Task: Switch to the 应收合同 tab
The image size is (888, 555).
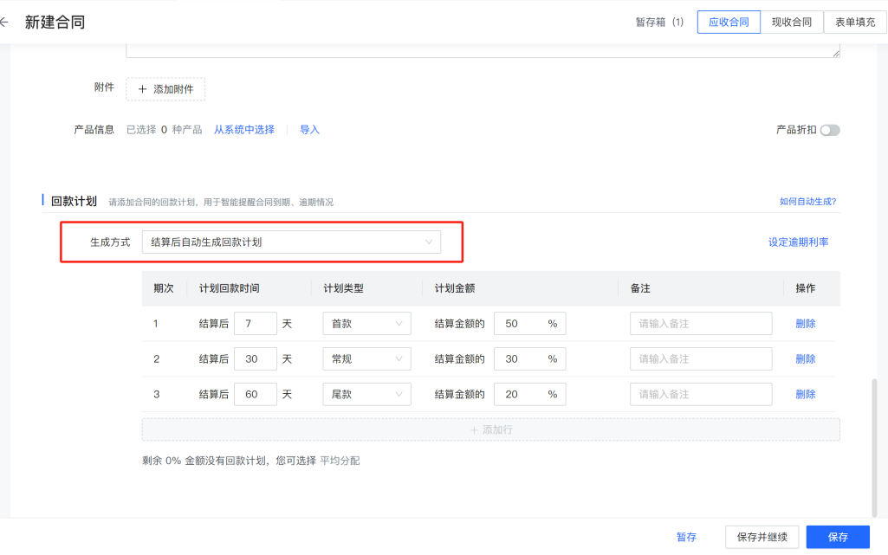Action: point(729,22)
